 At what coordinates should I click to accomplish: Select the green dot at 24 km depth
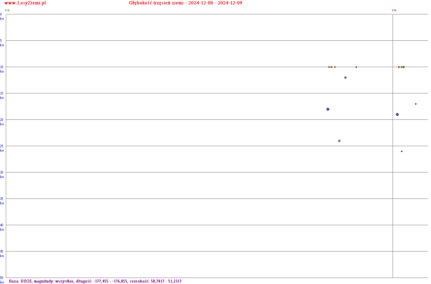click(x=339, y=141)
